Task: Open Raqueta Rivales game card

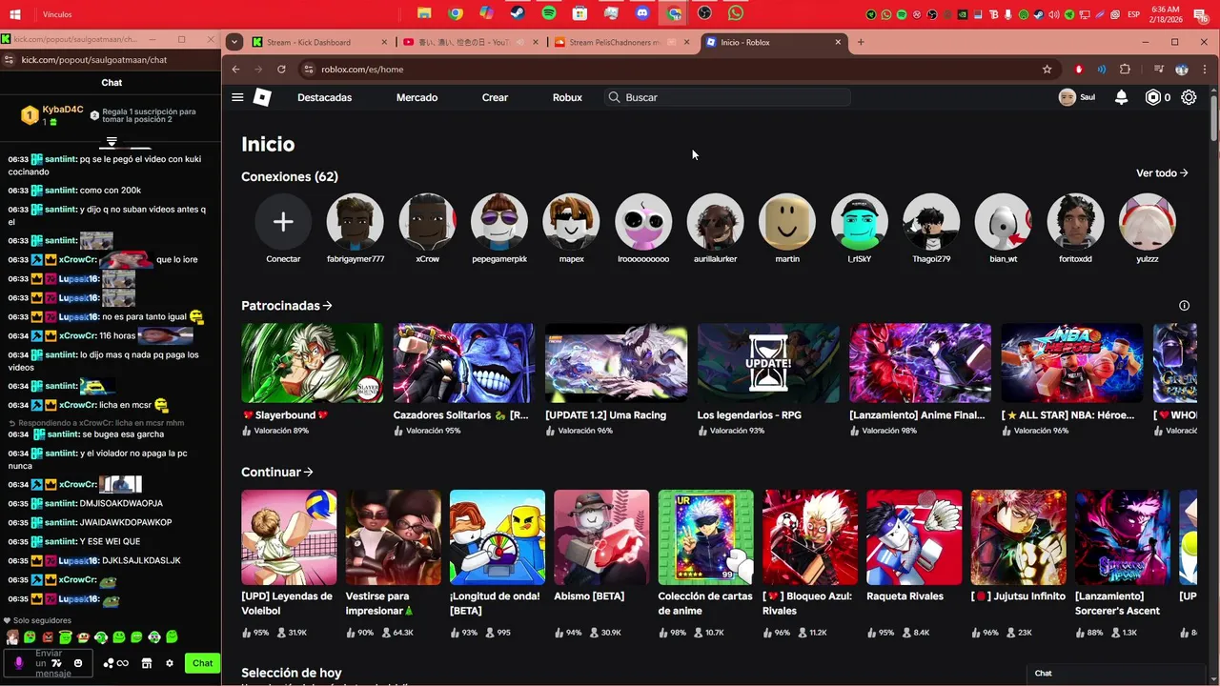Action: pyautogui.click(x=914, y=537)
